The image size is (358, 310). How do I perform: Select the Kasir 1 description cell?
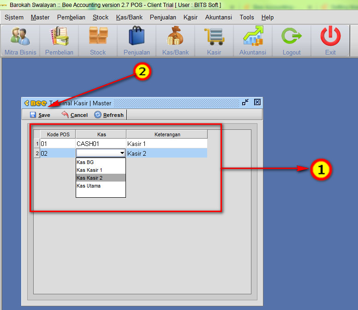click(x=167, y=144)
